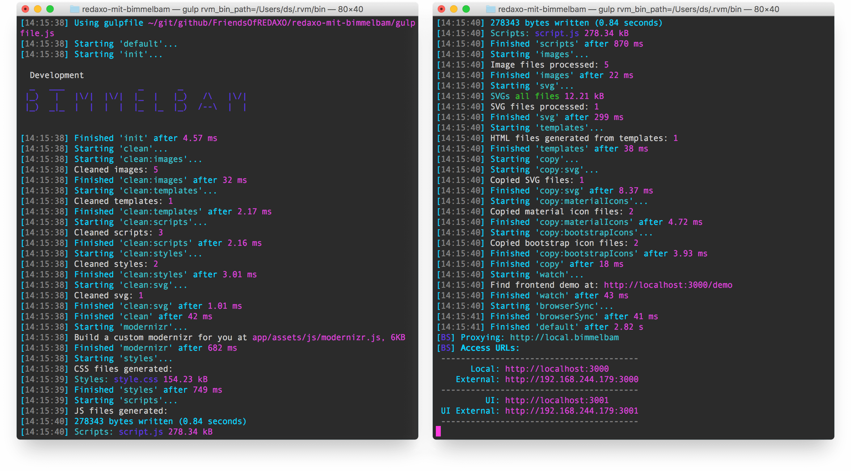Zoom the right terminal window
The height and width of the screenshot is (471, 851).
click(x=466, y=9)
